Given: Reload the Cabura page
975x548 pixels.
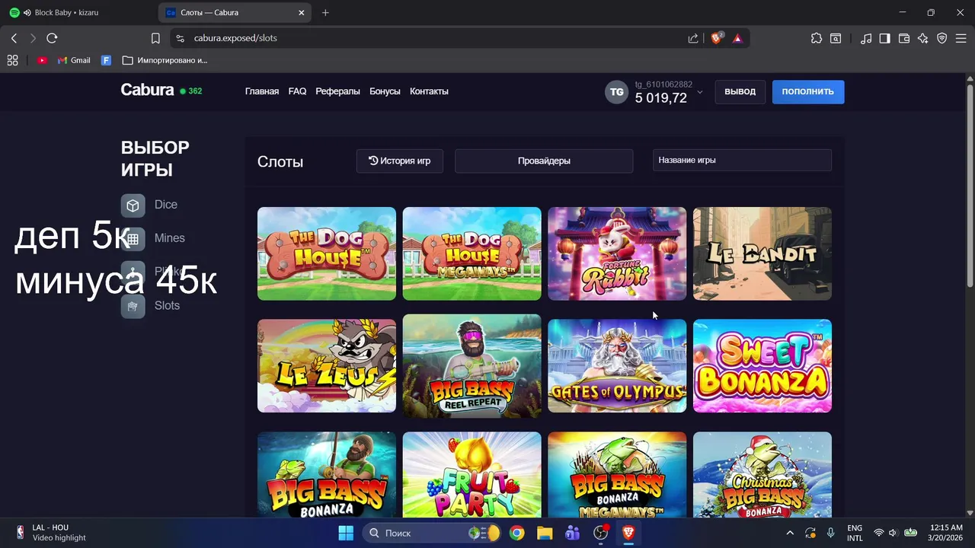Looking at the screenshot, I should click(x=52, y=38).
